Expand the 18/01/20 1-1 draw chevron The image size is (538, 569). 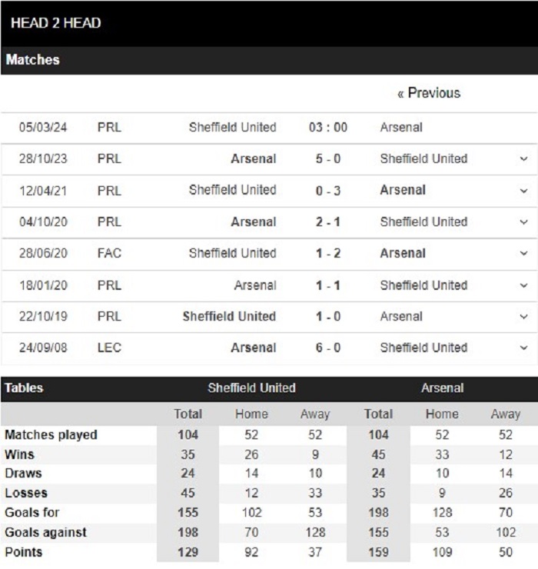click(523, 285)
